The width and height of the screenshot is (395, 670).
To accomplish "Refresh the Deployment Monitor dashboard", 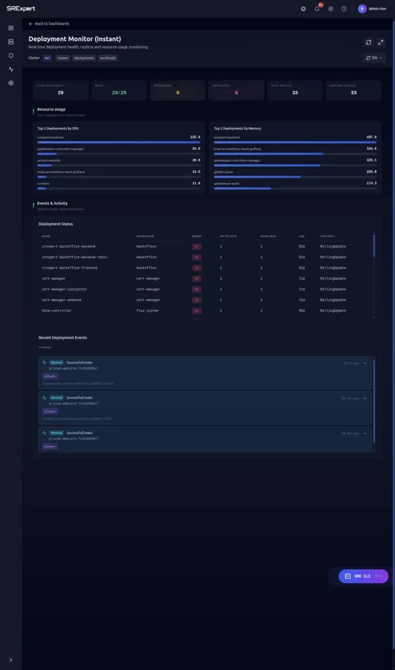I will (369, 42).
